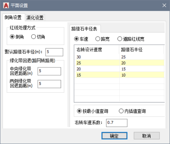Select the 倒角设置 tab
Viewport: 170px width, 144px height.
[13, 18]
